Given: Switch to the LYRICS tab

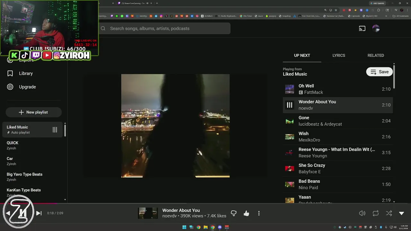Looking at the screenshot, I should click(339, 56).
